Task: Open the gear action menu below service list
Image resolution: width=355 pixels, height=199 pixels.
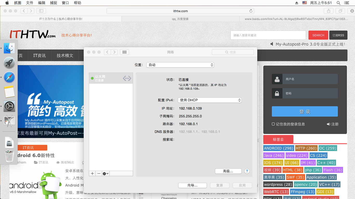Action: 106,174
